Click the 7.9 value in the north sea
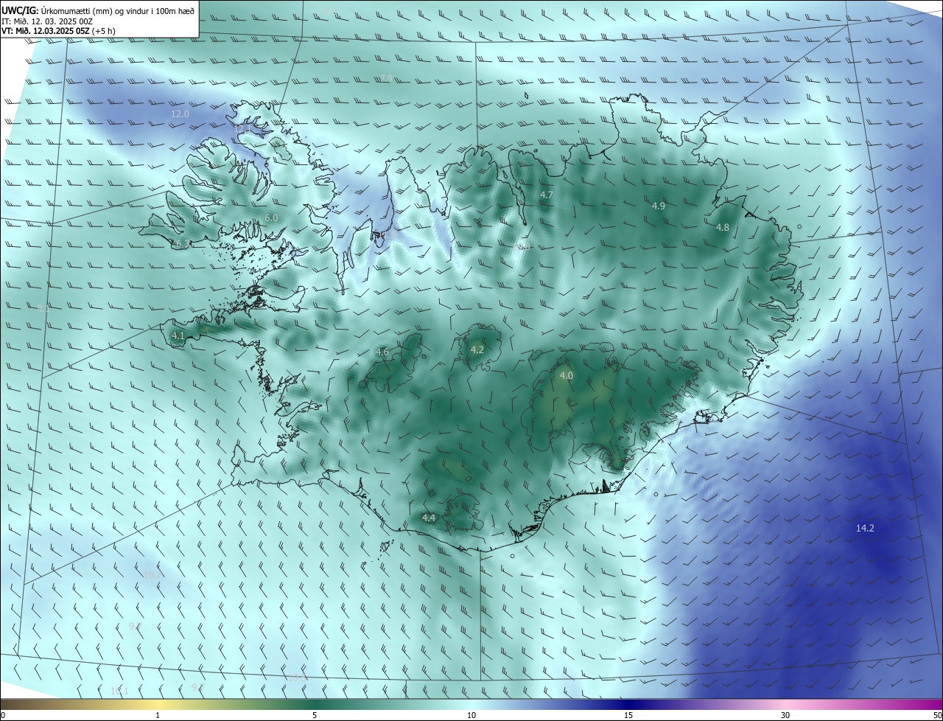This screenshot has width=943, height=721. coord(385,79)
